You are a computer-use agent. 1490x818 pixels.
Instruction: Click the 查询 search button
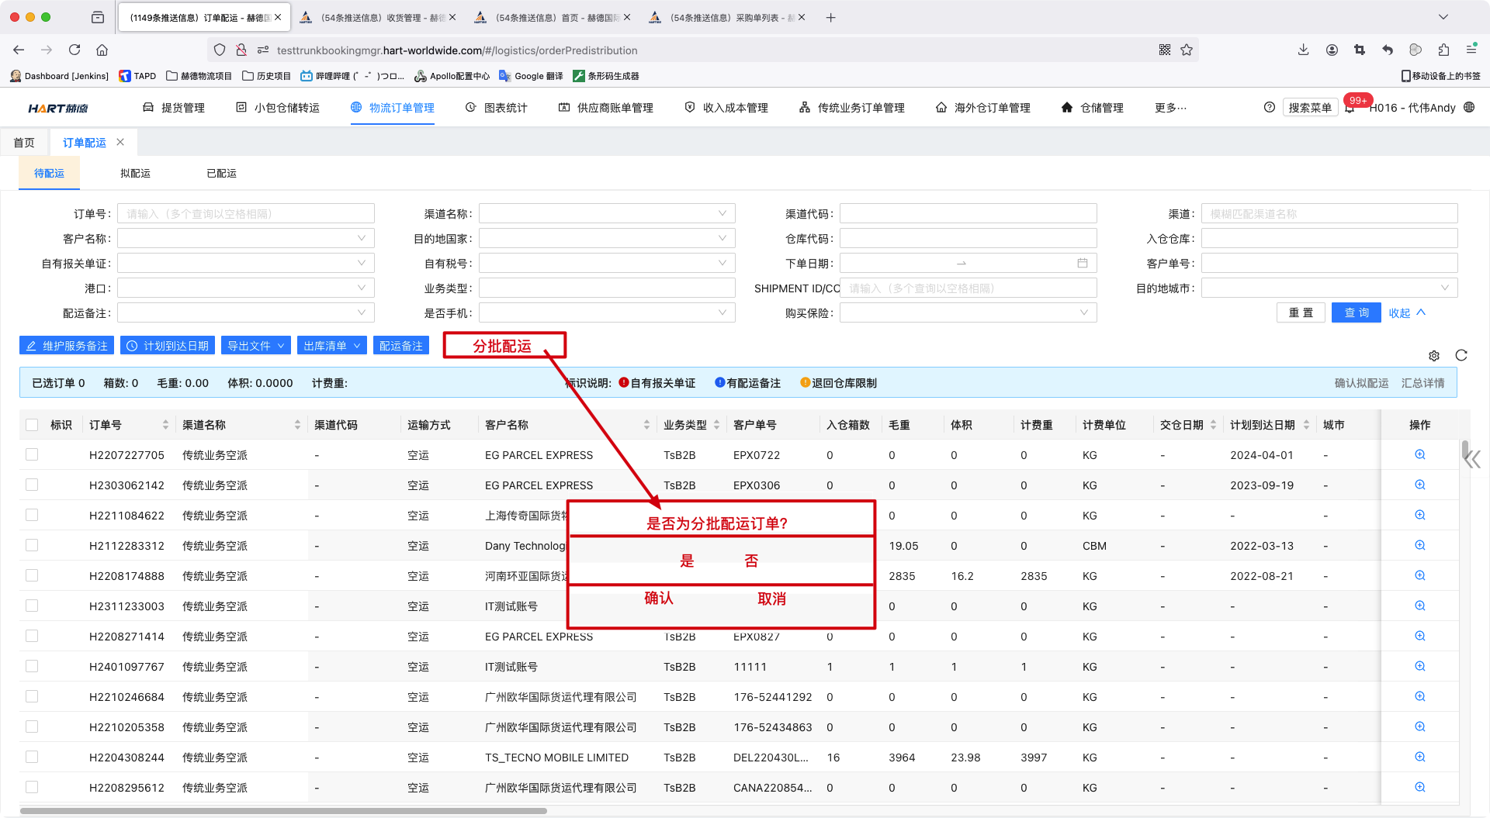tap(1356, 312)
